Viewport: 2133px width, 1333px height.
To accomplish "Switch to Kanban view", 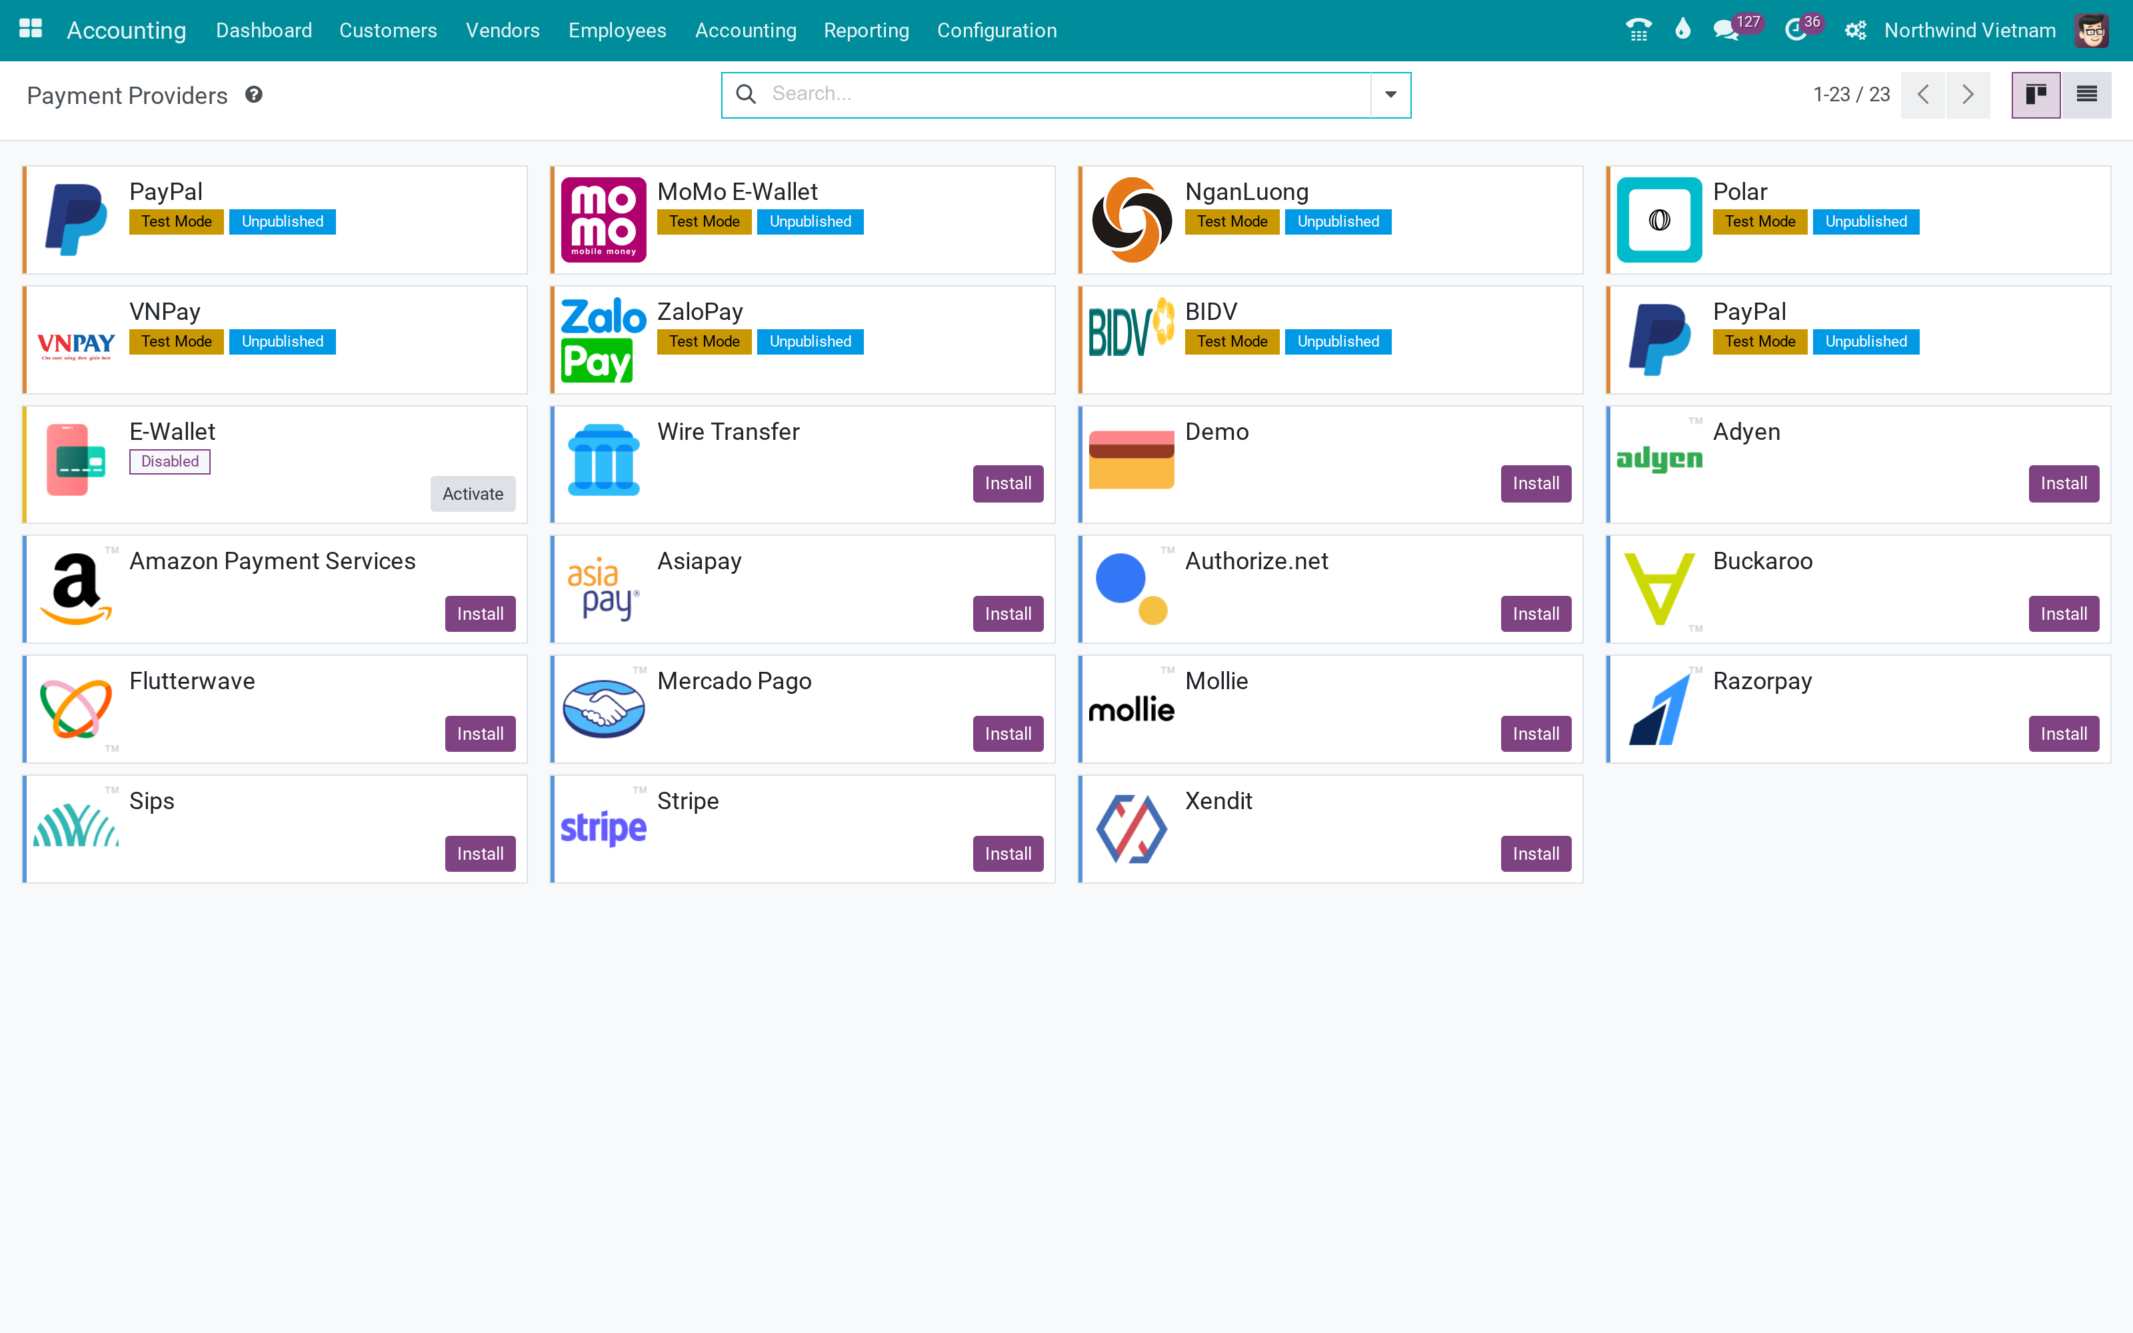I will point(2036,95).
